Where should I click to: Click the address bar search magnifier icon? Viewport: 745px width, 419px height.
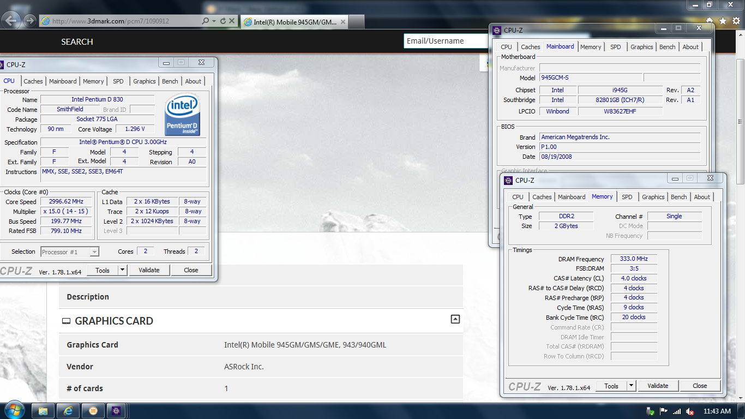point(205,21)
